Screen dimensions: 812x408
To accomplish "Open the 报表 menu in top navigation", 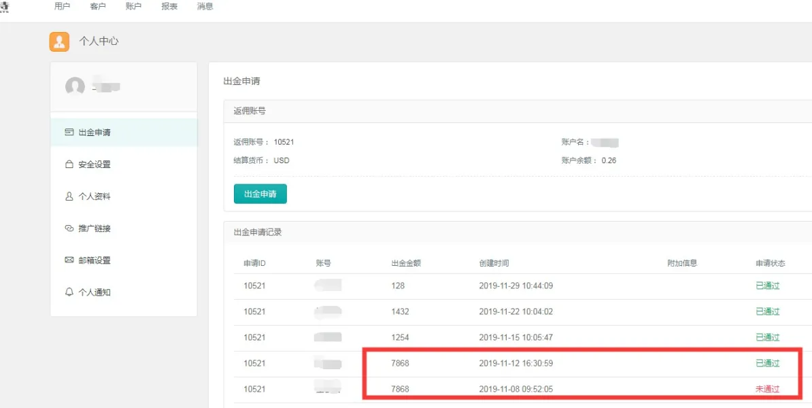I will pos(169,7).
